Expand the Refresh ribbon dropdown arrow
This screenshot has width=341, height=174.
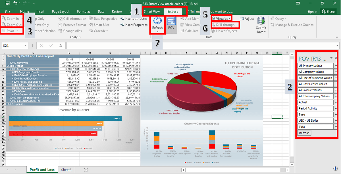point(157,32)
